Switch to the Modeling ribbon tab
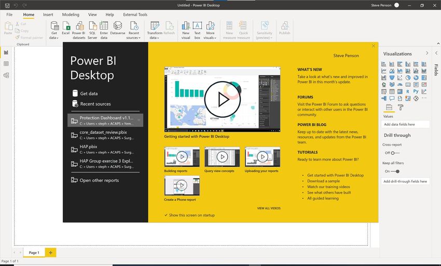 [71, 15]
